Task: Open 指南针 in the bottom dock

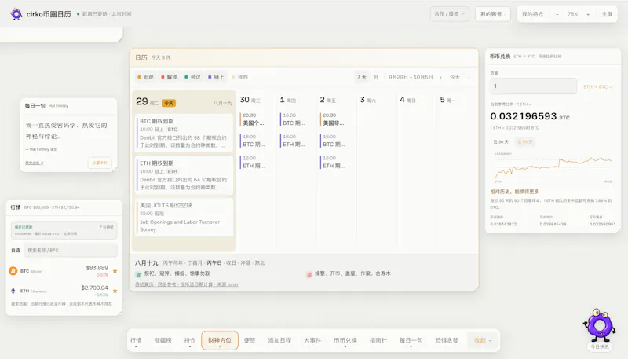Action: pos(378,340)
